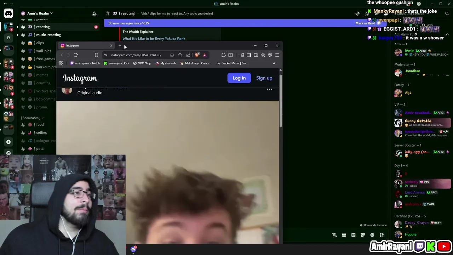Screen dimensions: 453x255
Task: Click the Sign up link
Action: click(x=264, y=78)
